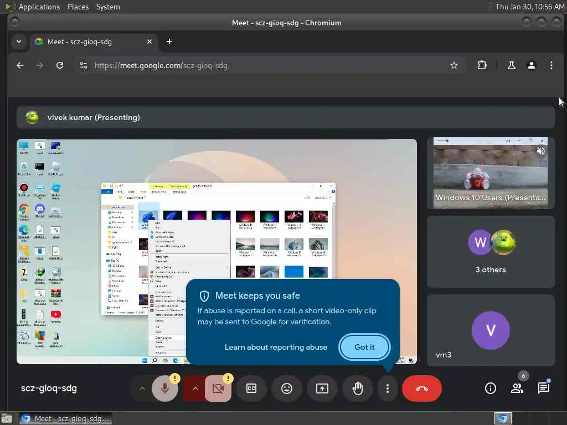Click vivek kumar's avatar in the banner
Screen dimensions: 567x425
32,117
